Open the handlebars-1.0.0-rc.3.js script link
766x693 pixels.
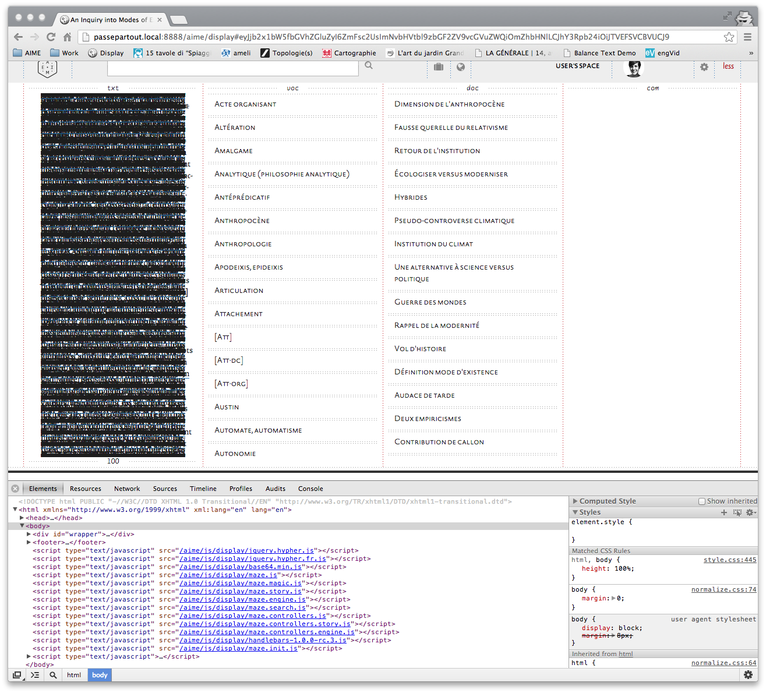[x=263, y=640]
